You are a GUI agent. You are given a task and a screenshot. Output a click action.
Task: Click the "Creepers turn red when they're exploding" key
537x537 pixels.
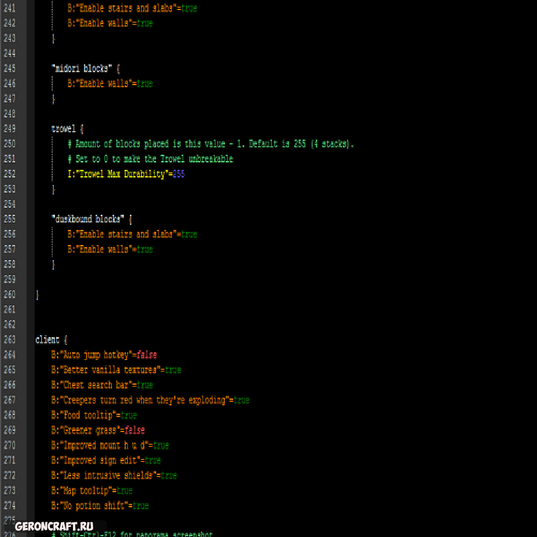point(146,400)
